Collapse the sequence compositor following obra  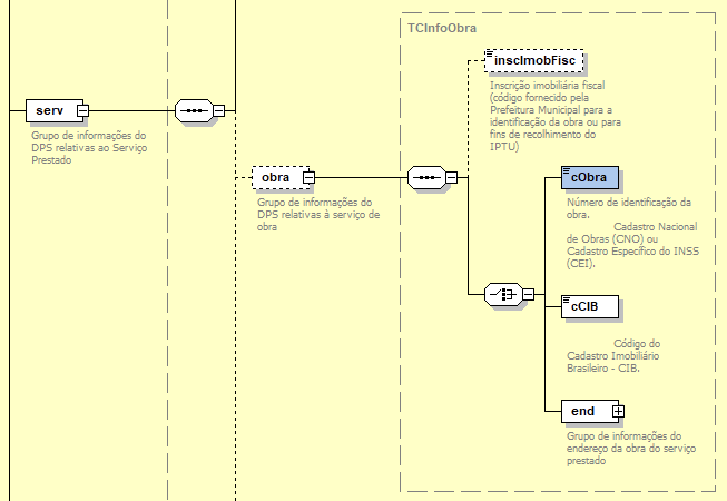452,178
